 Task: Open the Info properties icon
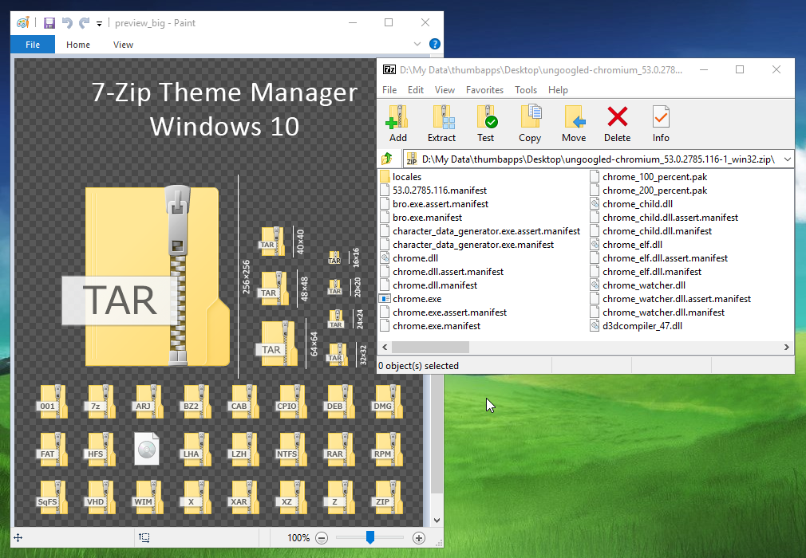[x=661, y=123]
